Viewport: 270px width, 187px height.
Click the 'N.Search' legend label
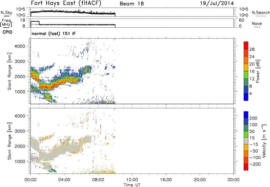[x=261, y=12]
